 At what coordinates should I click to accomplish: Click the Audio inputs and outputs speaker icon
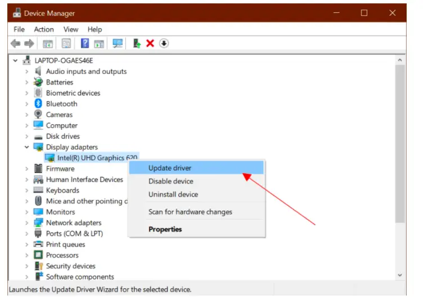[x=38, y=71]
